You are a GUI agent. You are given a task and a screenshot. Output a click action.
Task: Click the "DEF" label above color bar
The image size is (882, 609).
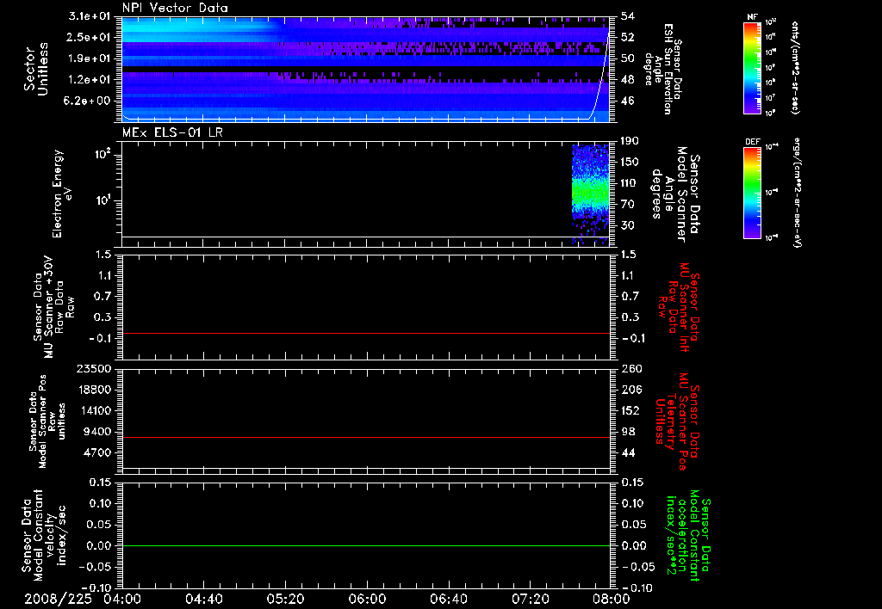(753, 142)
